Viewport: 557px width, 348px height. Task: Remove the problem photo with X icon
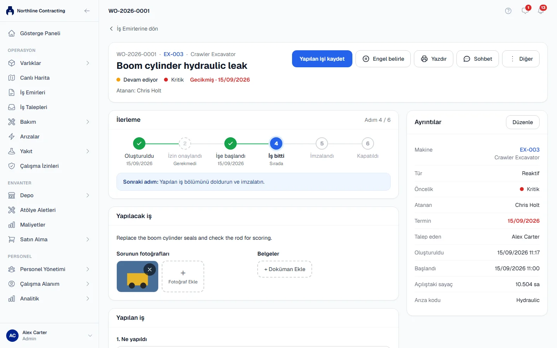click(x=150, y=270)
